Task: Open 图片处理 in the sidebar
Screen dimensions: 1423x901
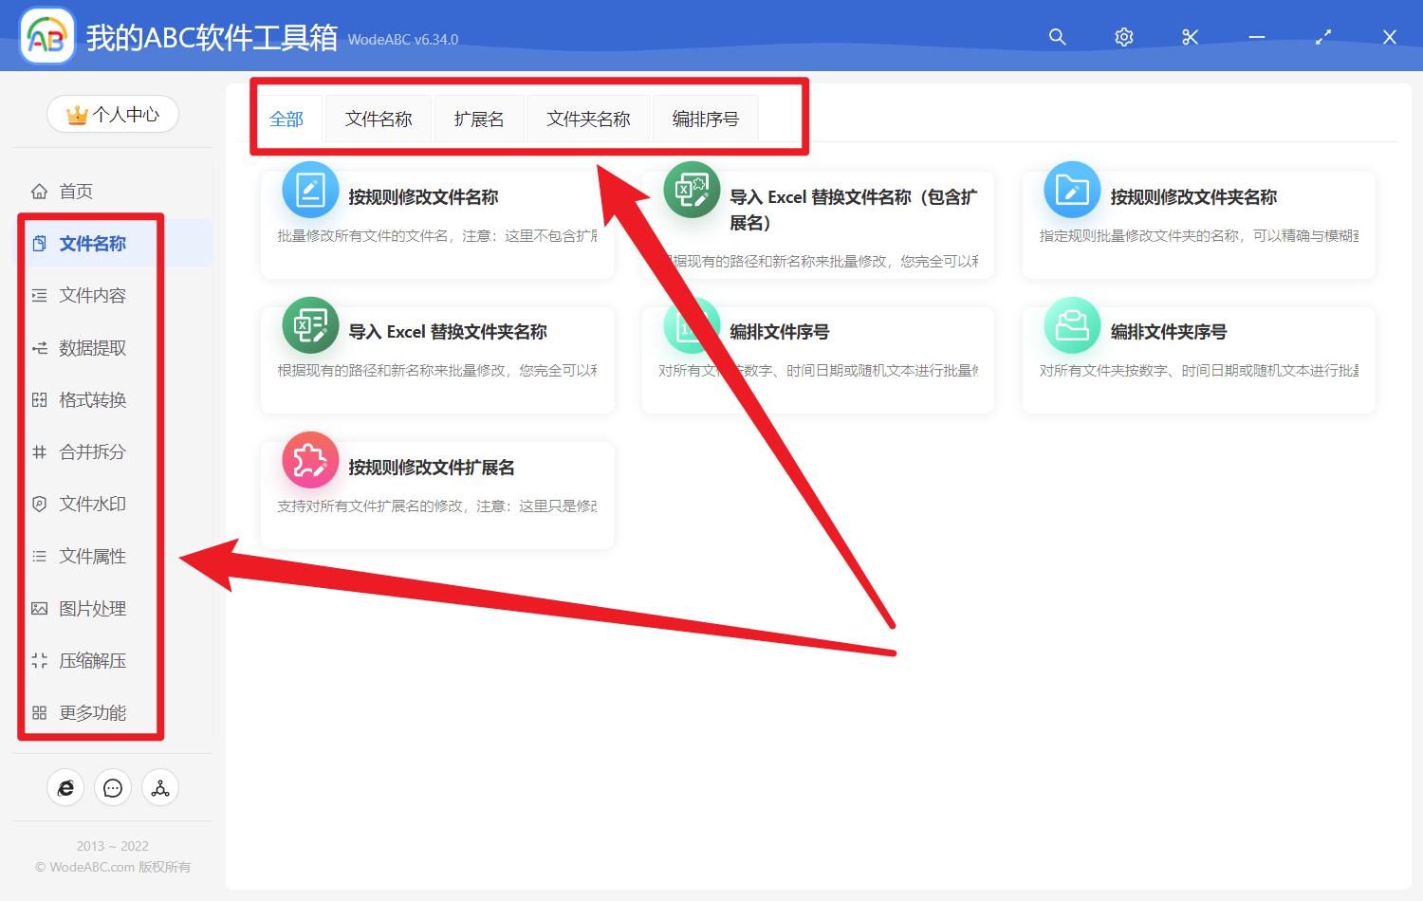Action: click(92, 609)
